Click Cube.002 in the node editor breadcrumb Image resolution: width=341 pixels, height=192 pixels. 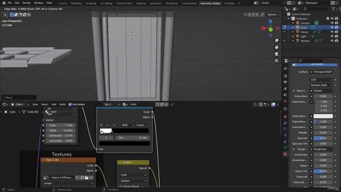click(33, 112)
